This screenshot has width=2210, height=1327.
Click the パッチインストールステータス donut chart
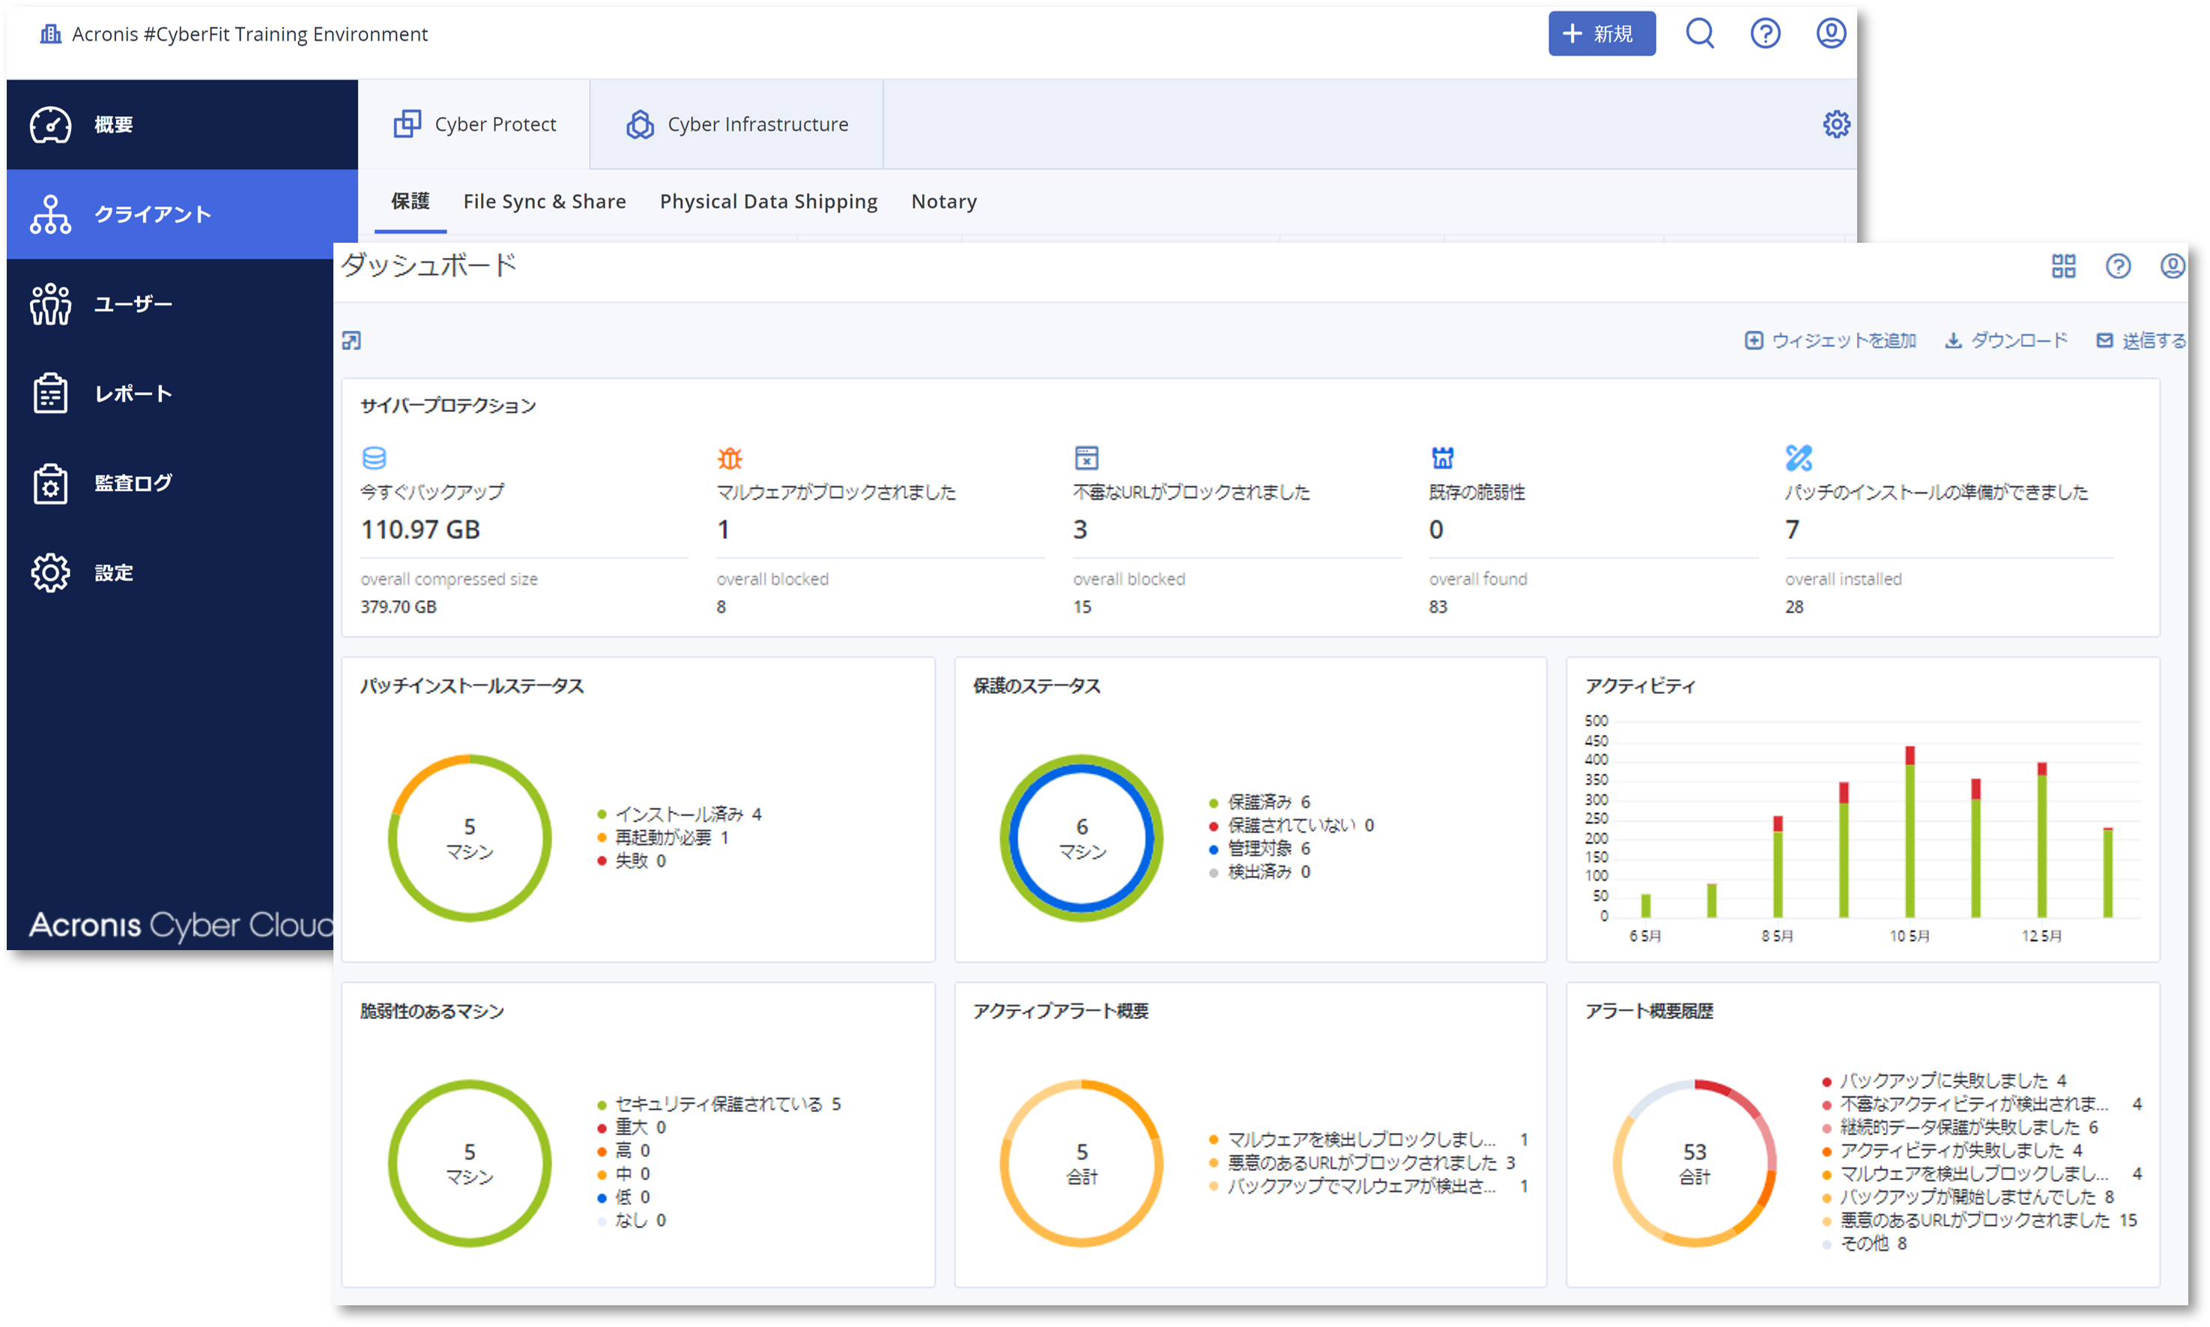coord(470,838)
